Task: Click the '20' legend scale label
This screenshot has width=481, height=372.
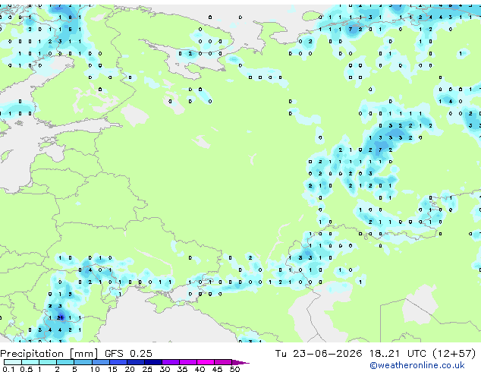Action: (130, 369)
